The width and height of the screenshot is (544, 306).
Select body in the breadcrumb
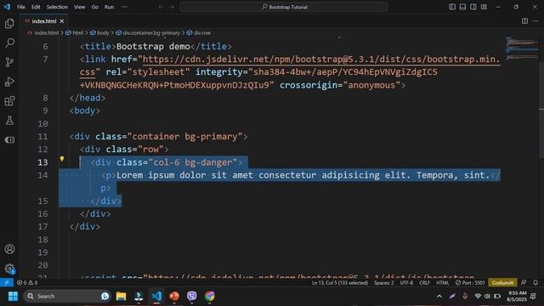(x=103, y=33)
